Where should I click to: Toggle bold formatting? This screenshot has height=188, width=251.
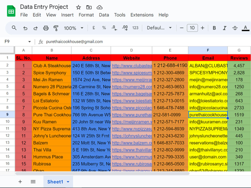[x=214, y=28]
